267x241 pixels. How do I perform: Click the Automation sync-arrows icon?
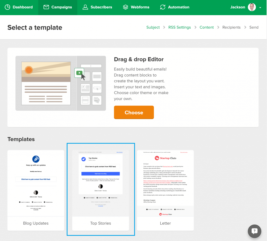[x=163, y=7]
